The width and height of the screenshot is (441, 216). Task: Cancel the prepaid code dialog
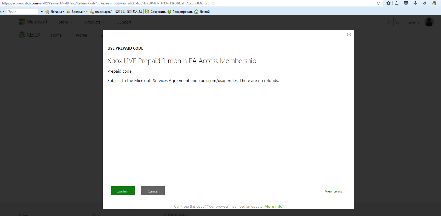pyautogui.click(x=153, y=191)
